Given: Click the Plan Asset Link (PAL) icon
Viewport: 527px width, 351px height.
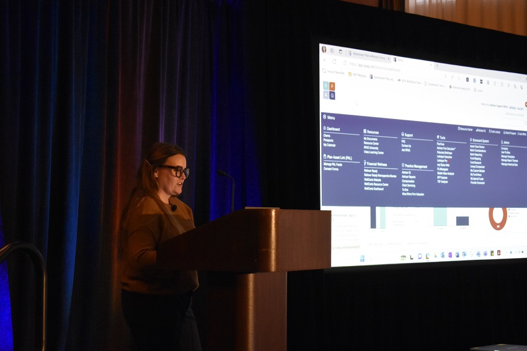Looking at the screenshot, I should point(325,156).
